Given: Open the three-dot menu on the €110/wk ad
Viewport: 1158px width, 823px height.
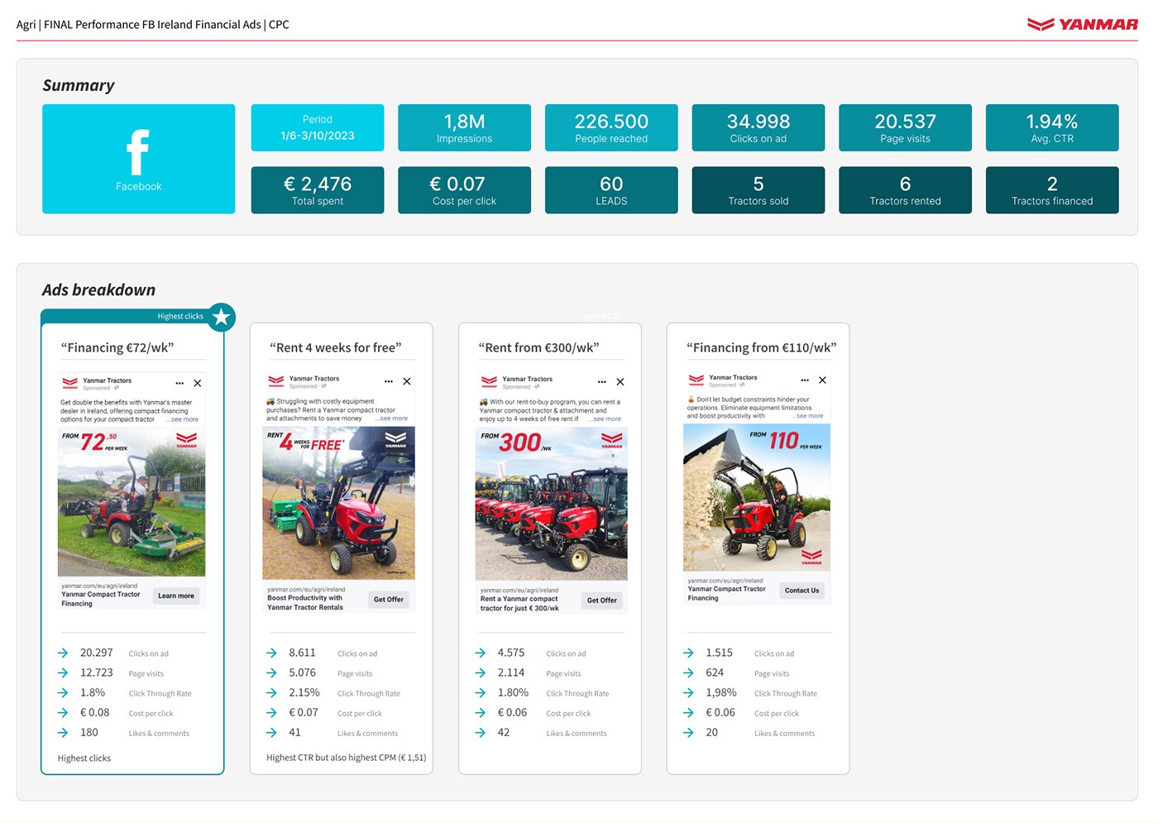Looking at the screenshot, I should pos(805,380).
